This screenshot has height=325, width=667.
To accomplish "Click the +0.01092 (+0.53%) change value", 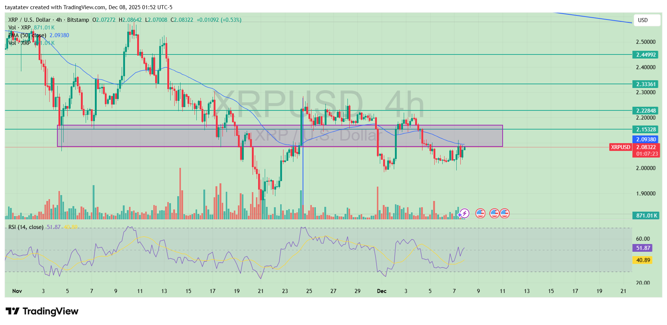I will 219,20.
